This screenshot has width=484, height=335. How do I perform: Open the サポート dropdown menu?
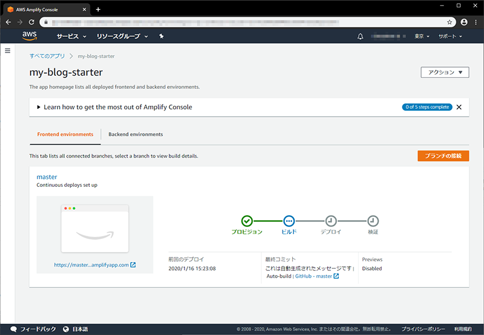[450, 36]
